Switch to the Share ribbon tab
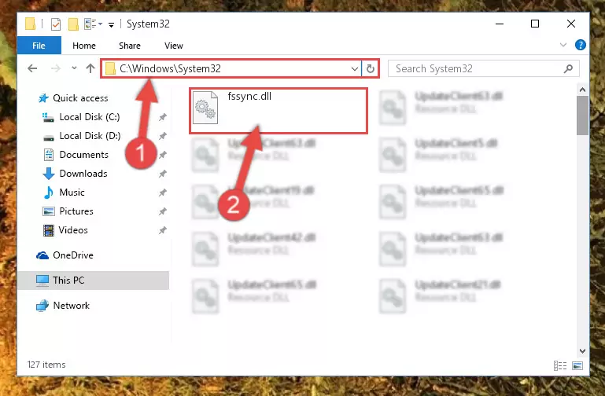This screenshot has height=396, width=605. click(130, 46)
